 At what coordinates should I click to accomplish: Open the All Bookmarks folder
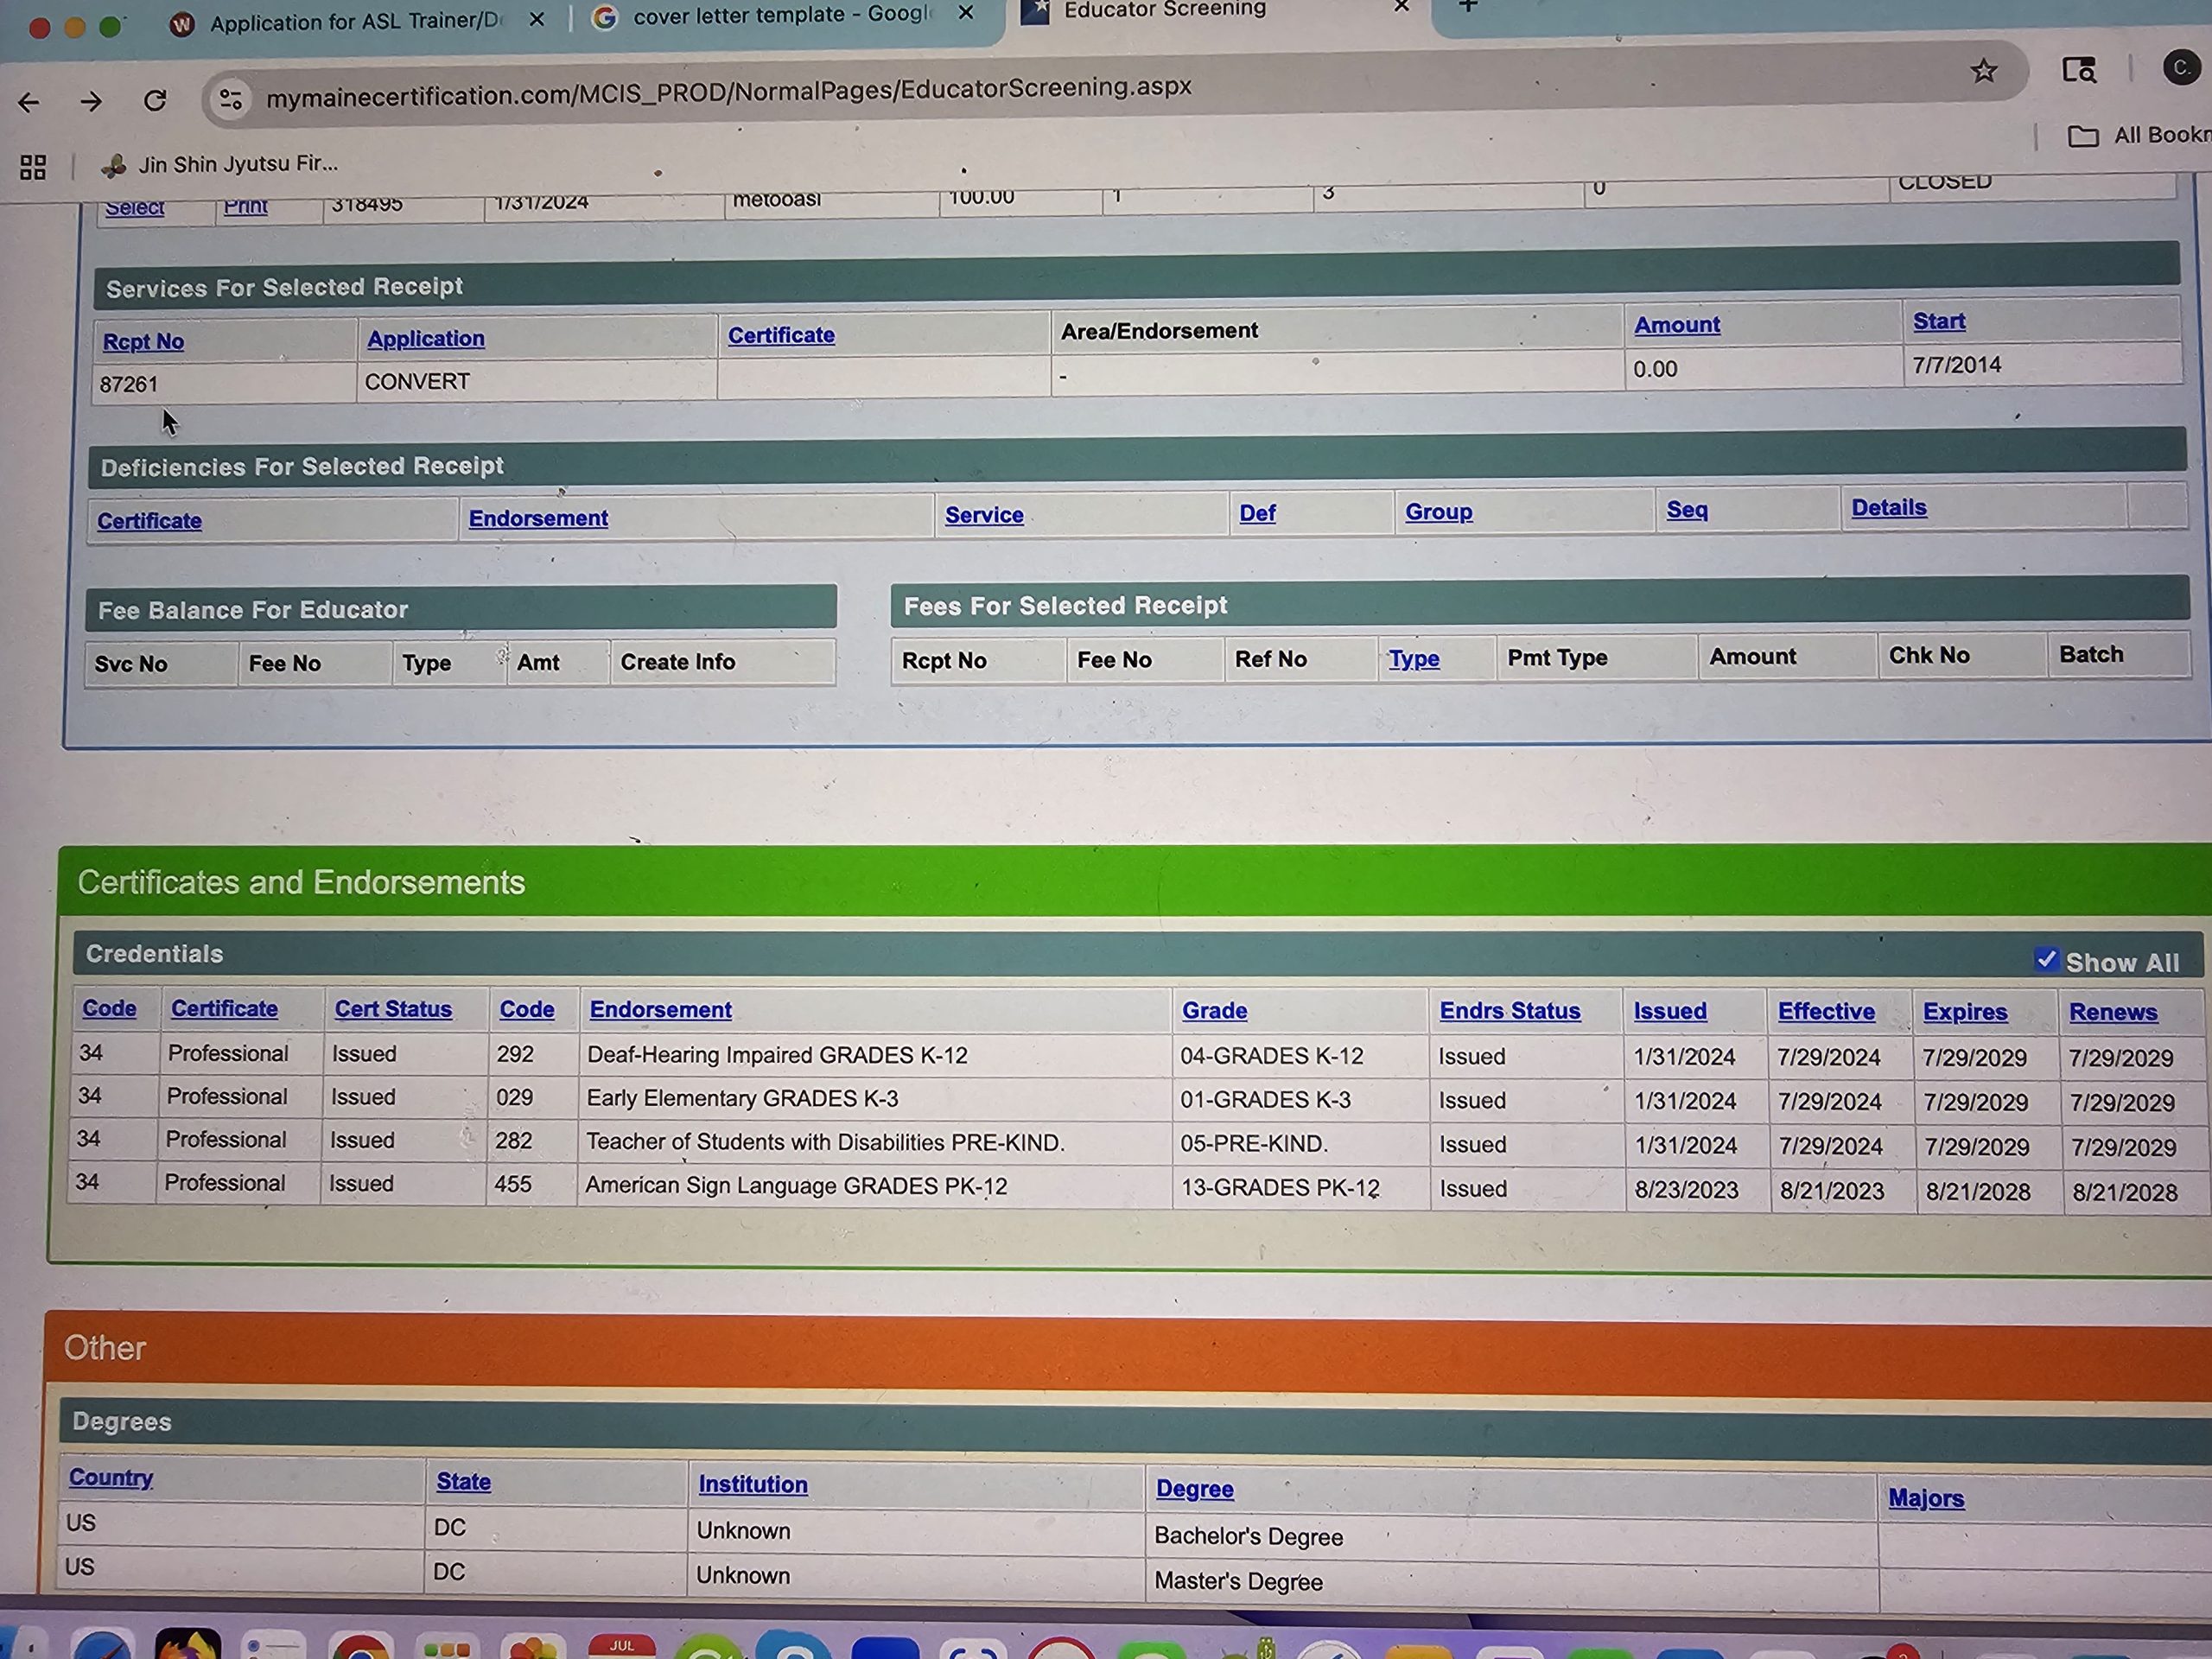click(2138, 135)
